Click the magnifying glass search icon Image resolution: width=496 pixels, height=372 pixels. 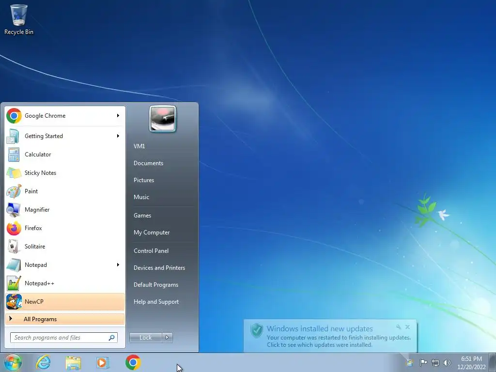(x=112, y=338)
